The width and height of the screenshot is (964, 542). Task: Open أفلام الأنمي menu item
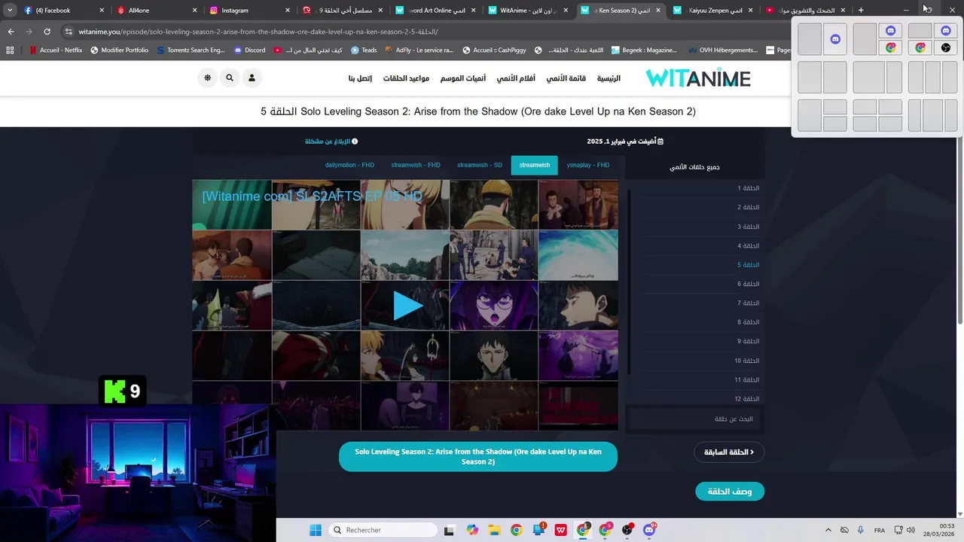(x=516, y=78)
